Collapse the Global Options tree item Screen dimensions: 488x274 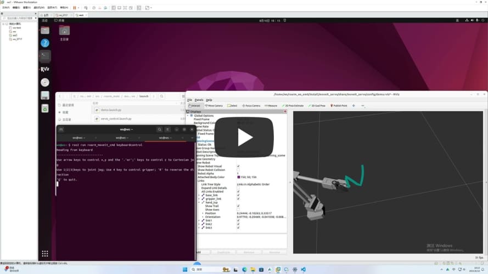[188, 116]
